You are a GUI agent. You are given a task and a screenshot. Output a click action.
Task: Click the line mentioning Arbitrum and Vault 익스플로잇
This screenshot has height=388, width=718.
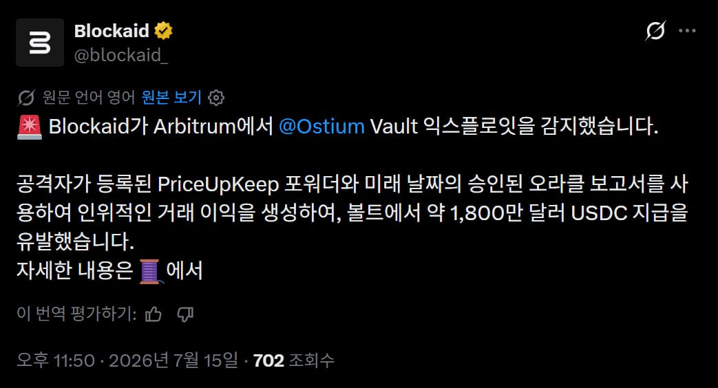pos(338,127)
